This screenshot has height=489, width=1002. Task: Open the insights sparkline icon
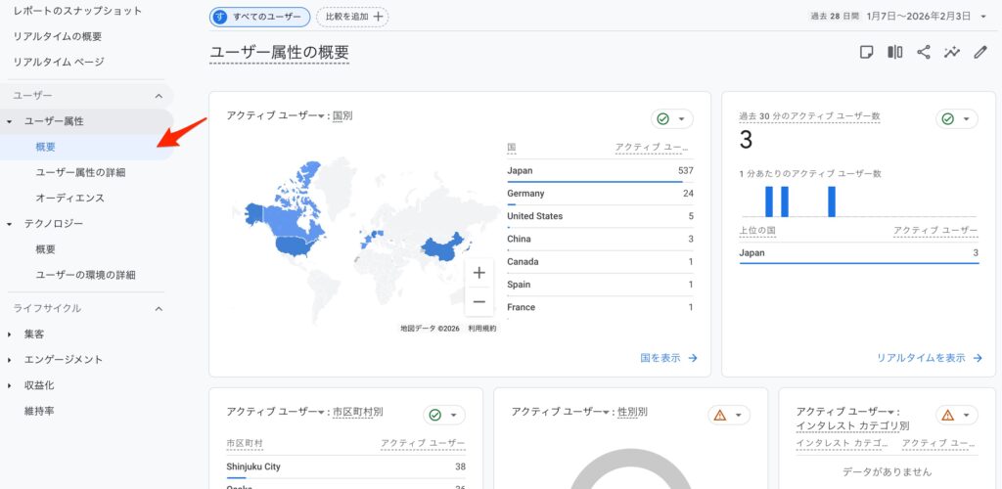[952, 53]
